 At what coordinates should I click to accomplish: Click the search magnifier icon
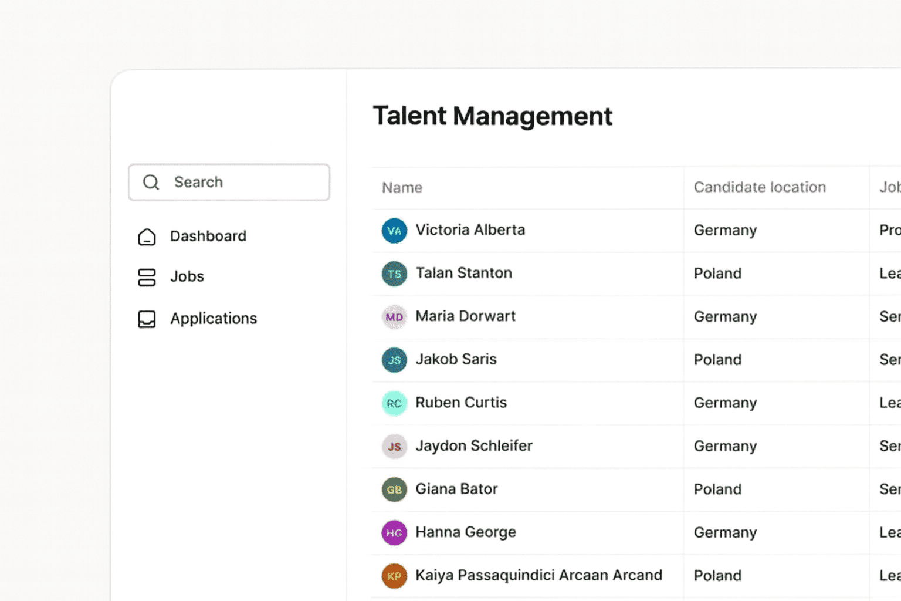click(151, 182)
